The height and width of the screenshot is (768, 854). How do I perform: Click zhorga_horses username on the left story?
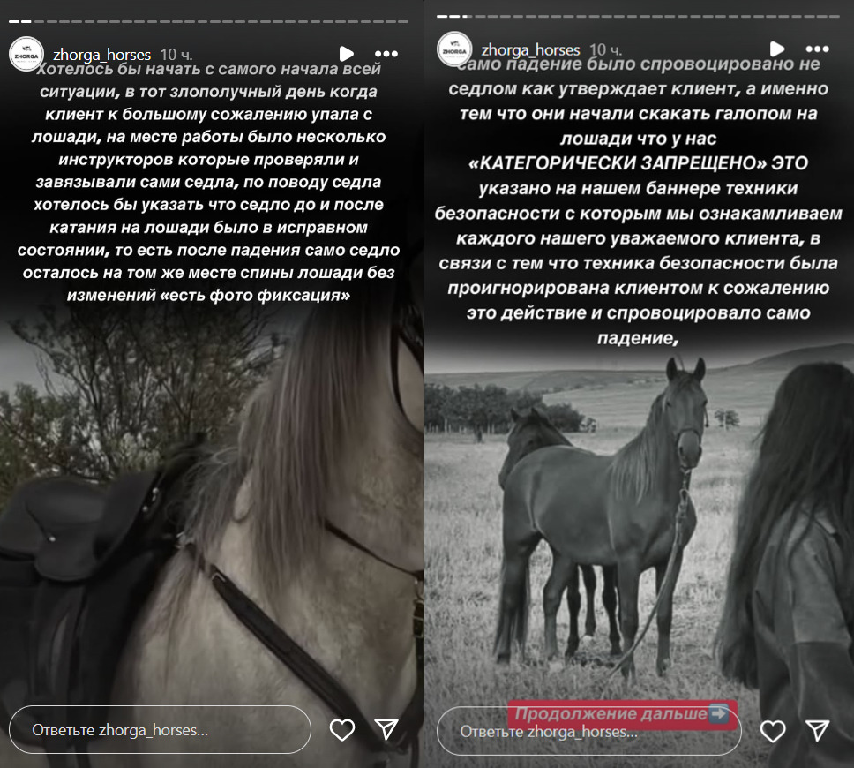tap(101, 55)
